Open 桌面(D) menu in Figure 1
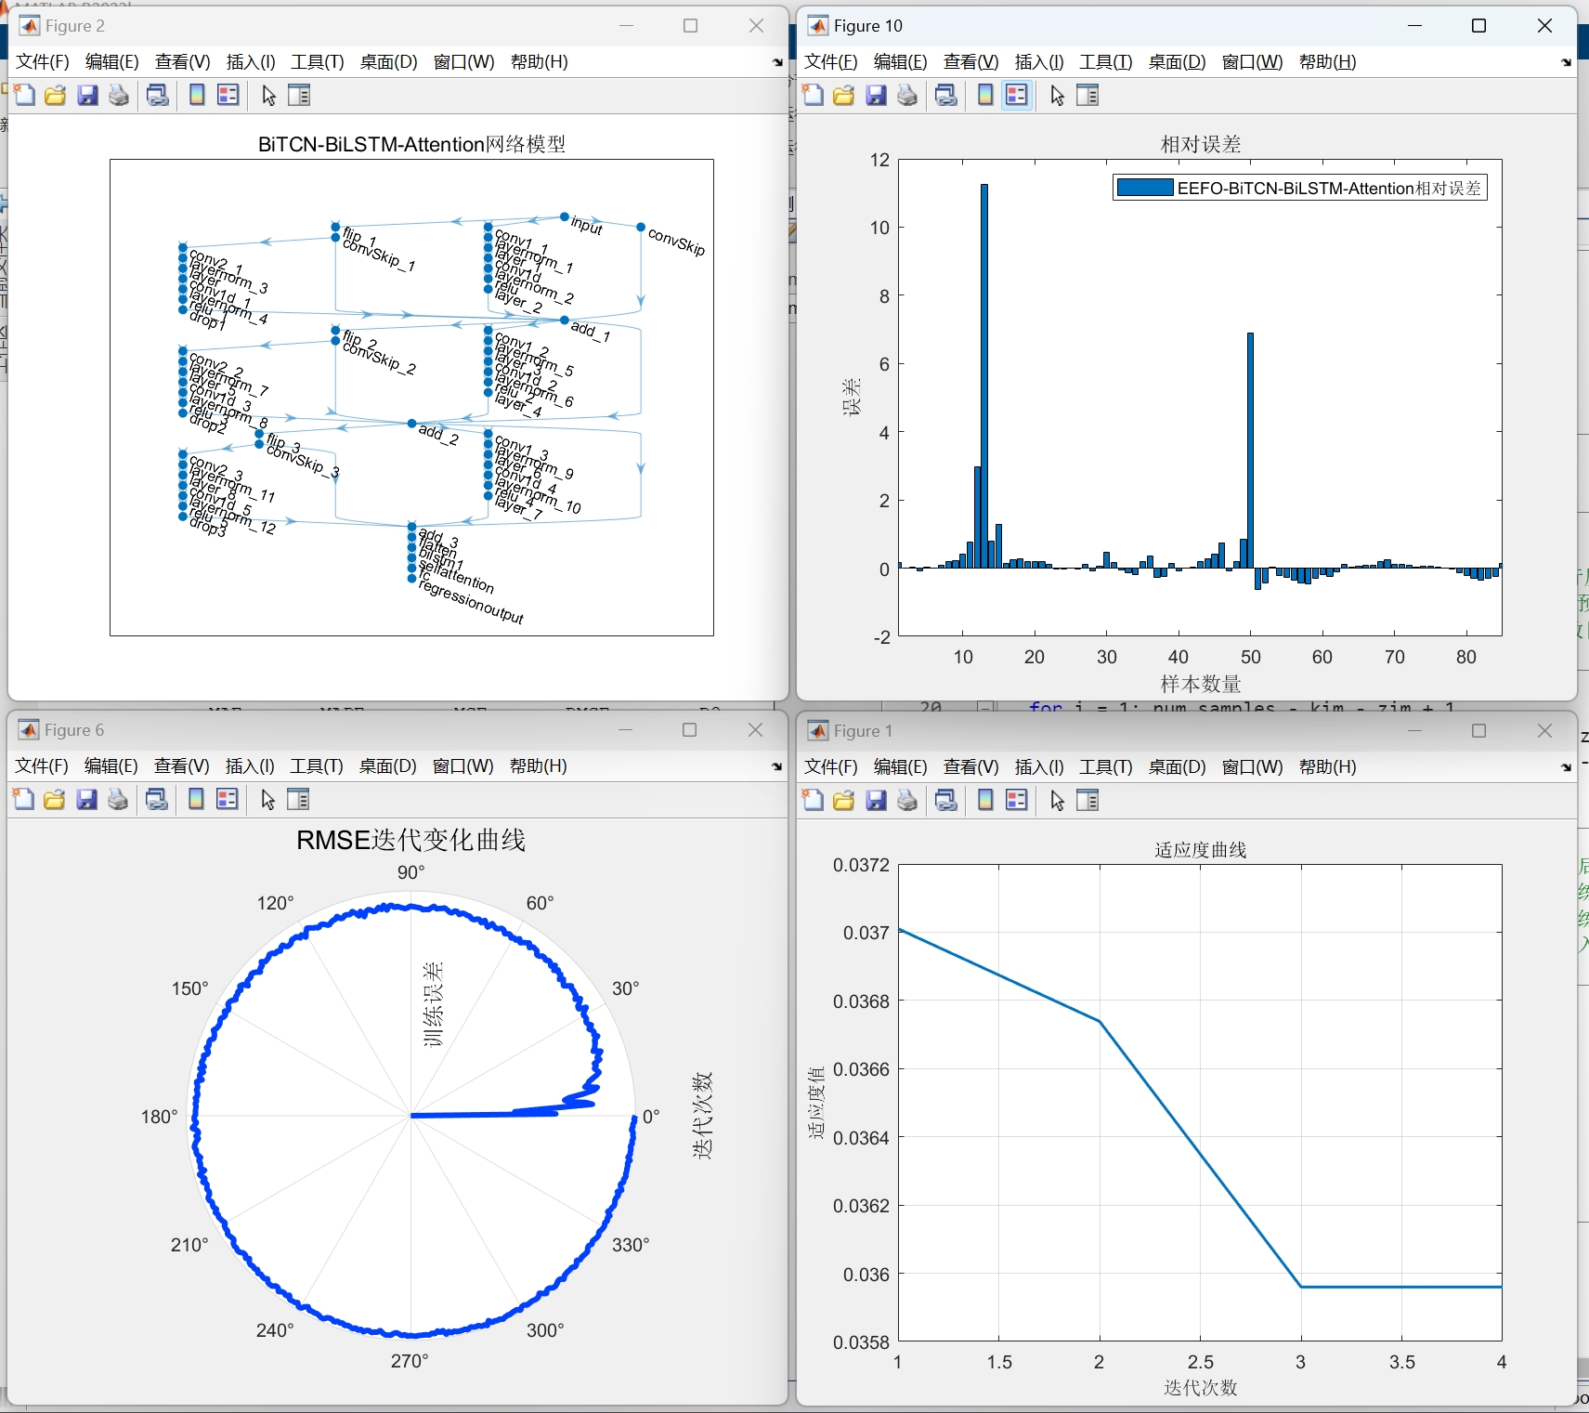This screenshot has width=1589, height=1413. coord(1177,767)
